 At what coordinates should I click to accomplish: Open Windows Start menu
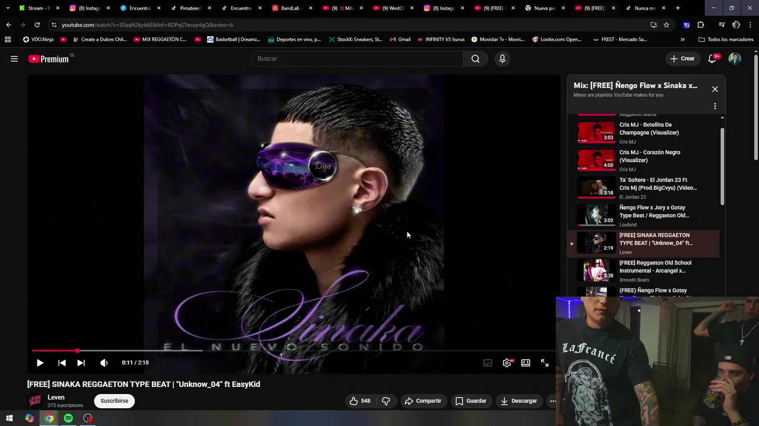[x=10, y=418]
